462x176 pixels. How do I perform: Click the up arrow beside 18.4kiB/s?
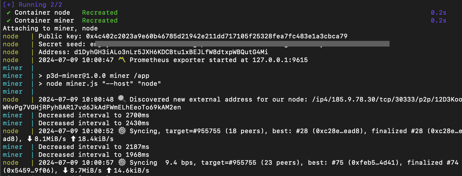tap(73, 139)
